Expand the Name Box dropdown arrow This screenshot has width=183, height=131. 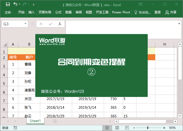click(26, 24)
